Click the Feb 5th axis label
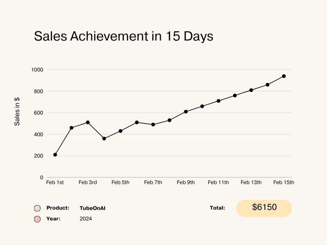Viewport: 327px width, 245px height. tap(121, 182)
